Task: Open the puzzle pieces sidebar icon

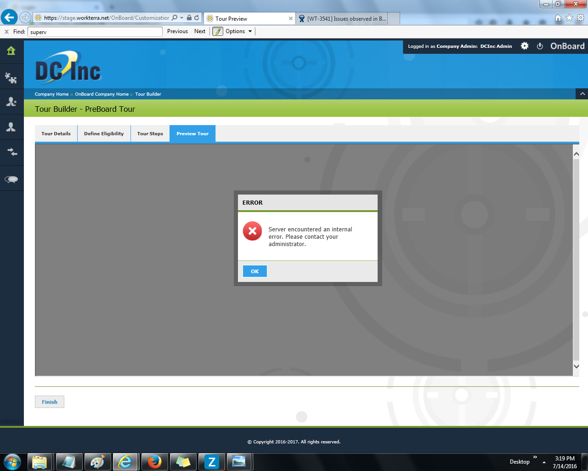Action: 11,77
